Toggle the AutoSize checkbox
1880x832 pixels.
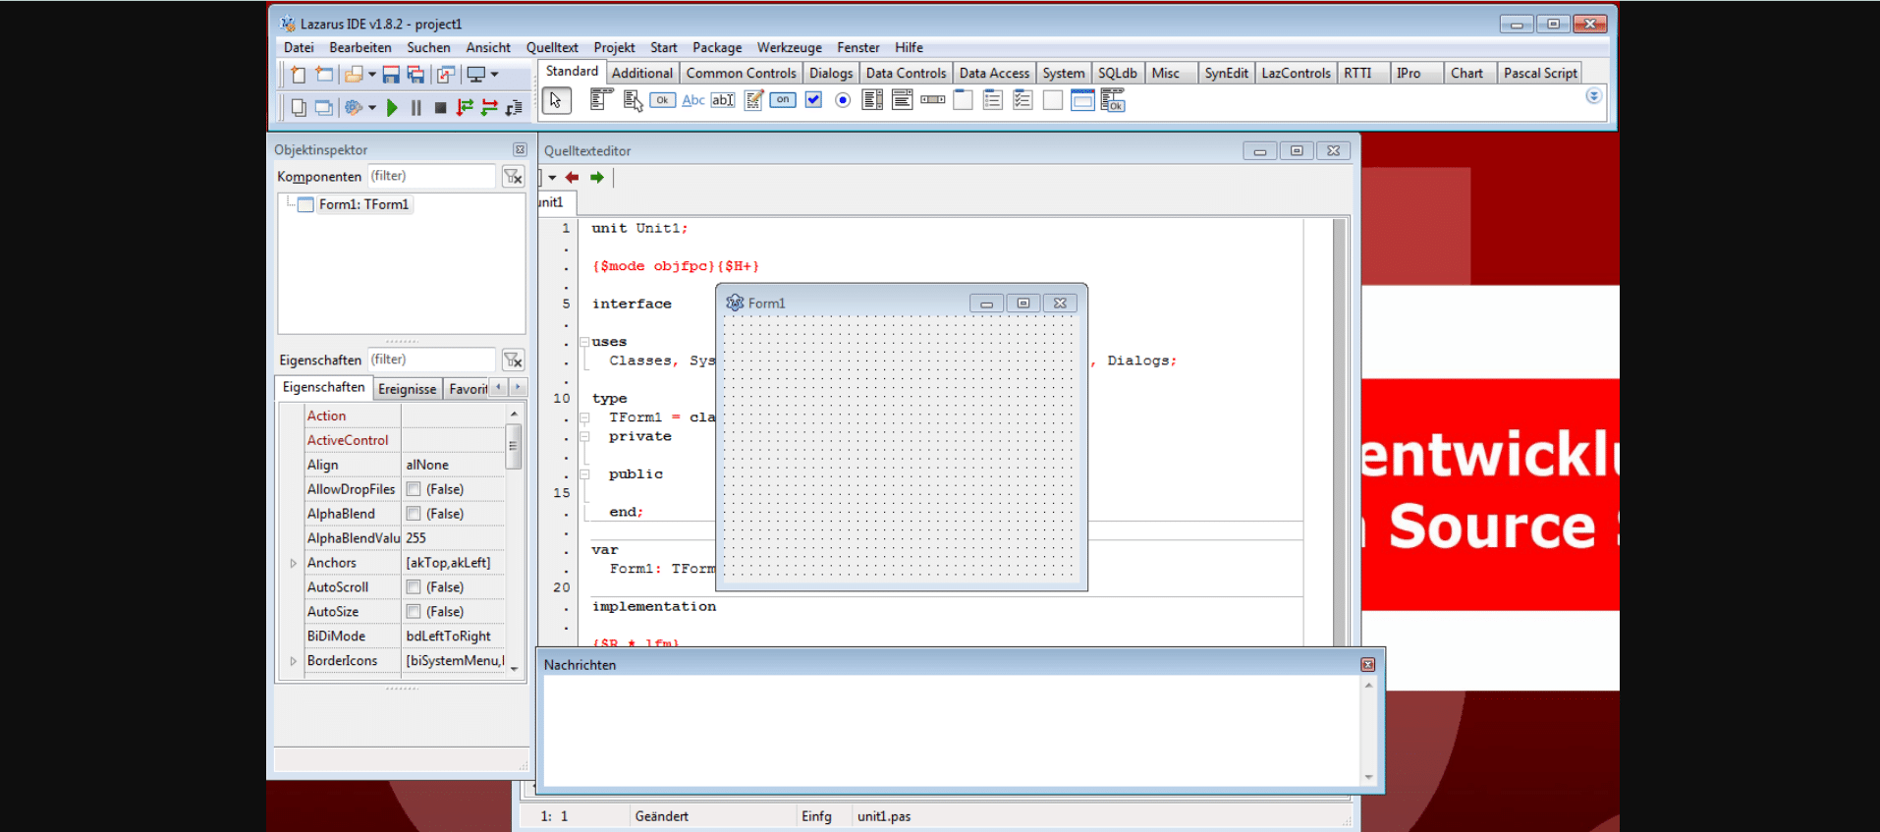pyautogui.click(x=414, y=612)
